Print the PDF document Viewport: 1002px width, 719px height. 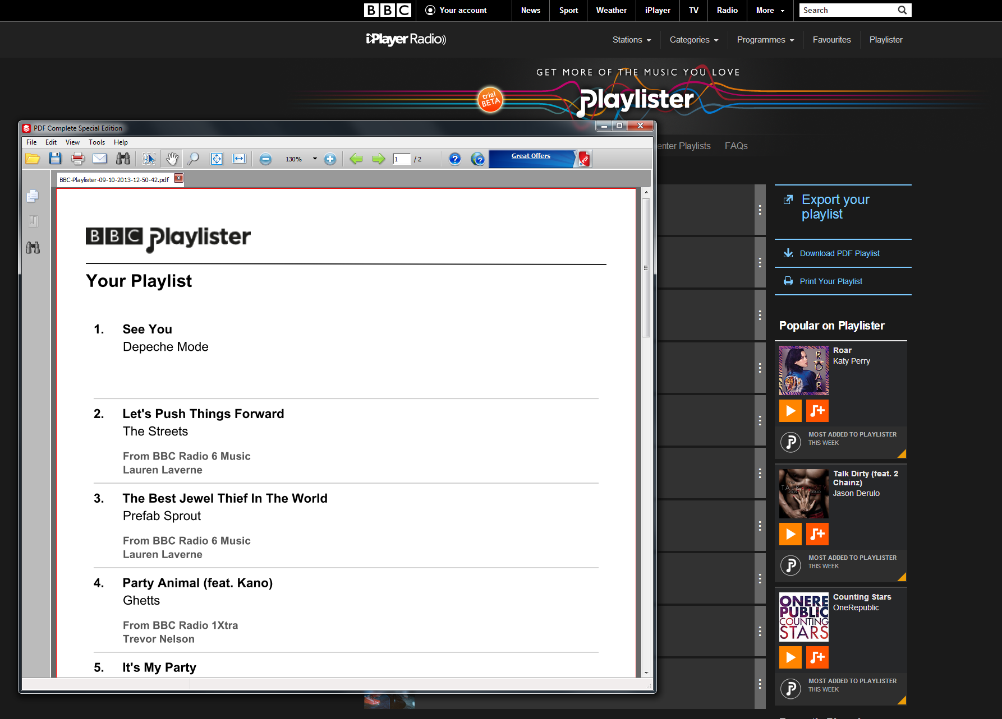click(x=78, y=159)
